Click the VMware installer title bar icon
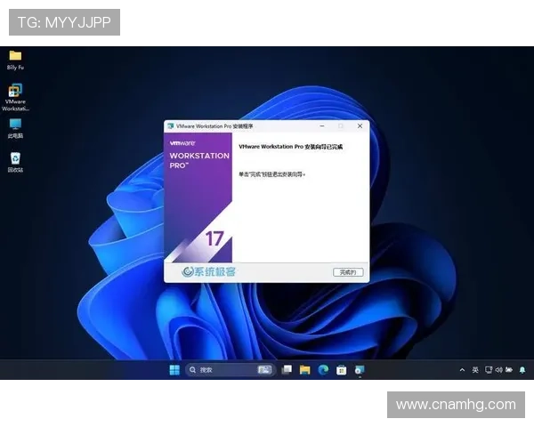The image size is (534, 427). (170, 126)
